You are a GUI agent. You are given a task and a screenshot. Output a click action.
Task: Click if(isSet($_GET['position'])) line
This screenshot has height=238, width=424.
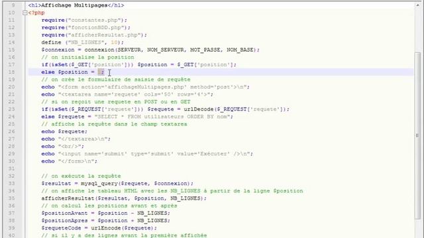(x=139, y=65)
